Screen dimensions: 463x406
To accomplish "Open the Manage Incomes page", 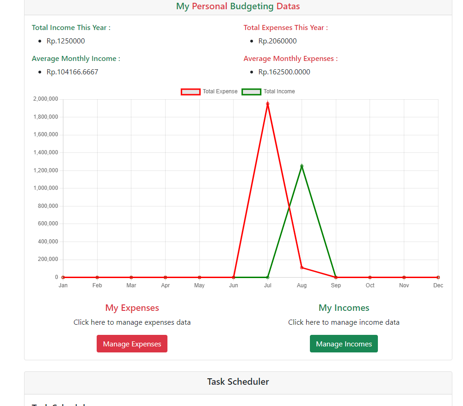I will (x=344, y=344).
